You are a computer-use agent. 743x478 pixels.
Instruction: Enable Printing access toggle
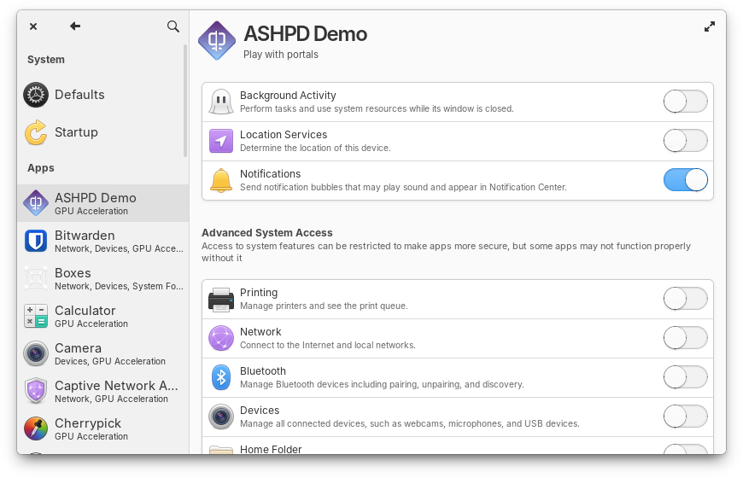pyautogui.click(x=685, y=299)
